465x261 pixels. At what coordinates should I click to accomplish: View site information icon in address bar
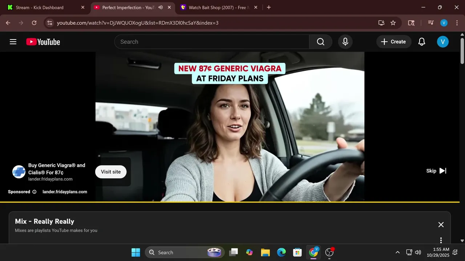point(50,23)
